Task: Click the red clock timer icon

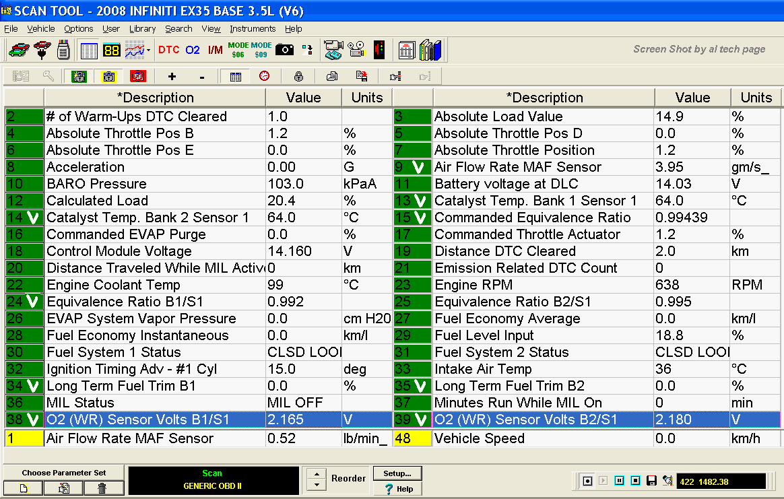Action: tap(264, 76)
